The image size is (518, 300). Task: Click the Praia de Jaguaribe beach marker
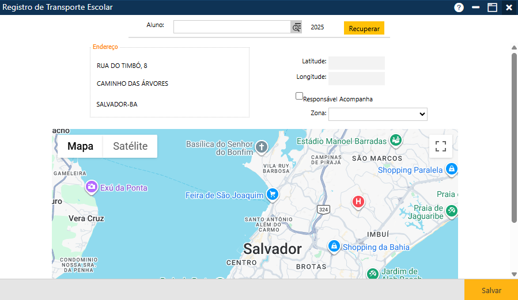coord(452,211)
